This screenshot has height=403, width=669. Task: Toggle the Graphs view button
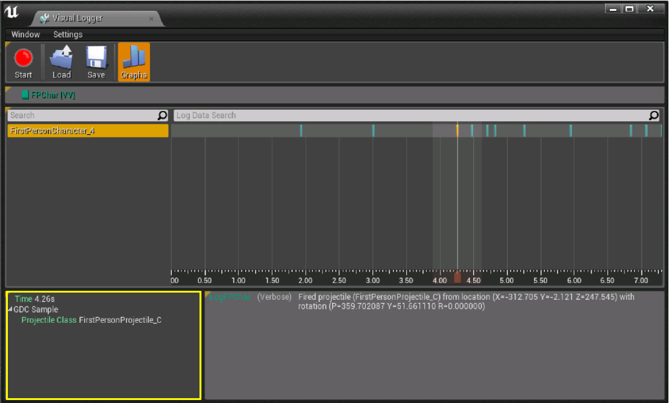134,62
